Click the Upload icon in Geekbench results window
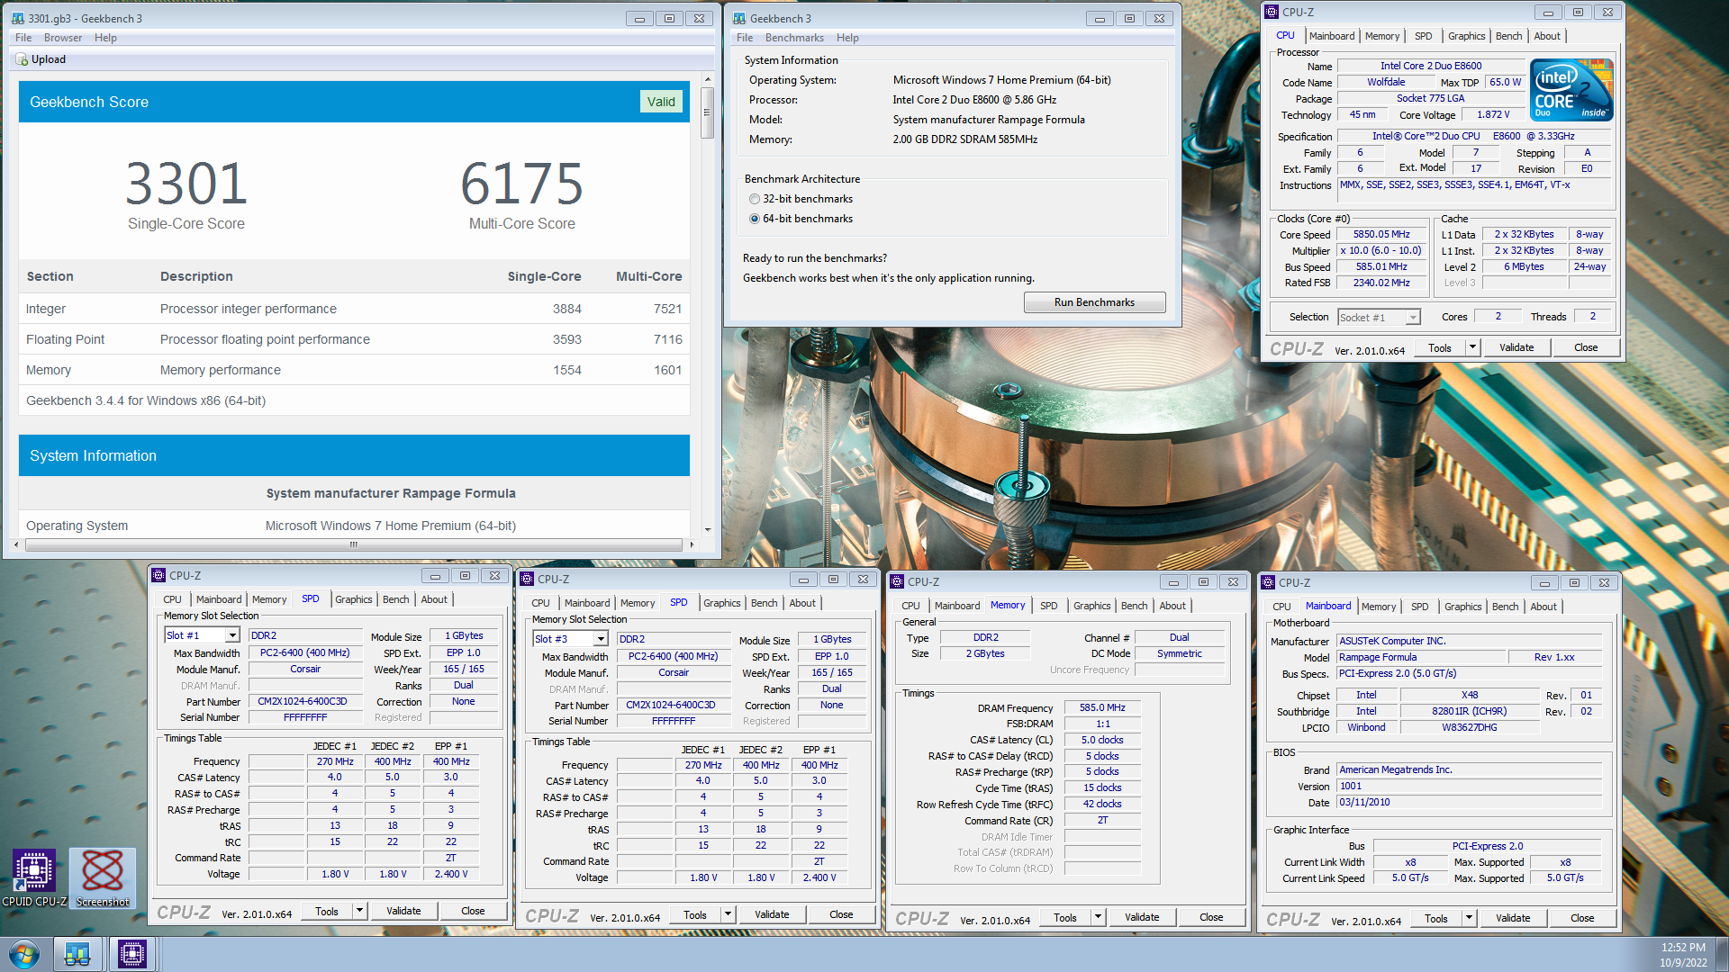 click(23, 59)
